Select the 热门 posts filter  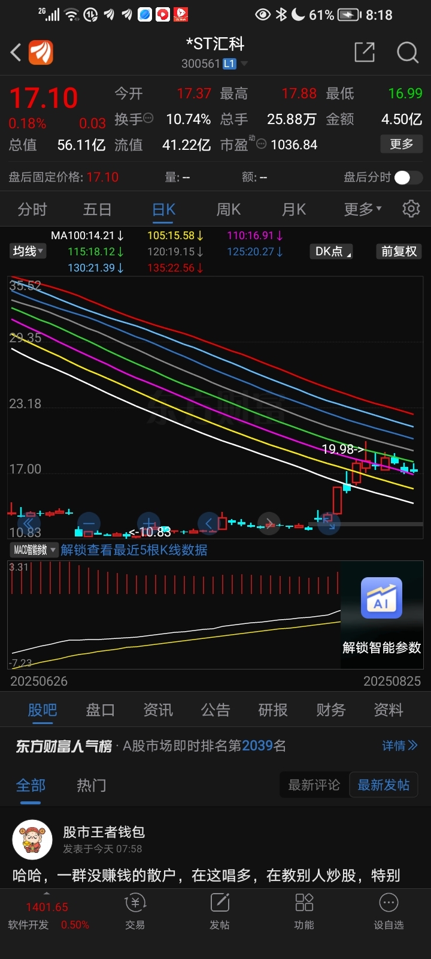pyautogui.click(x=92, y=785)
